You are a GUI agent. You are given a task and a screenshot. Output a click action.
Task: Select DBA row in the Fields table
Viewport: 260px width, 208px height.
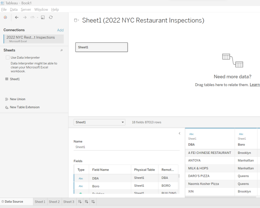click(x=126, y=178)
